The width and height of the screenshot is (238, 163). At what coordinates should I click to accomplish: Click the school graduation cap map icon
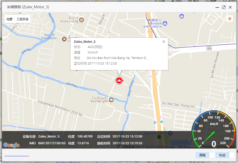(111, 100)
